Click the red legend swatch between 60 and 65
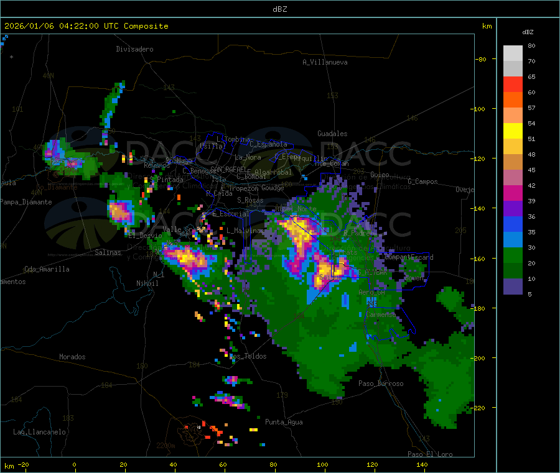The width and height of the screenshot is (560, 473). (x=513, y=84)
